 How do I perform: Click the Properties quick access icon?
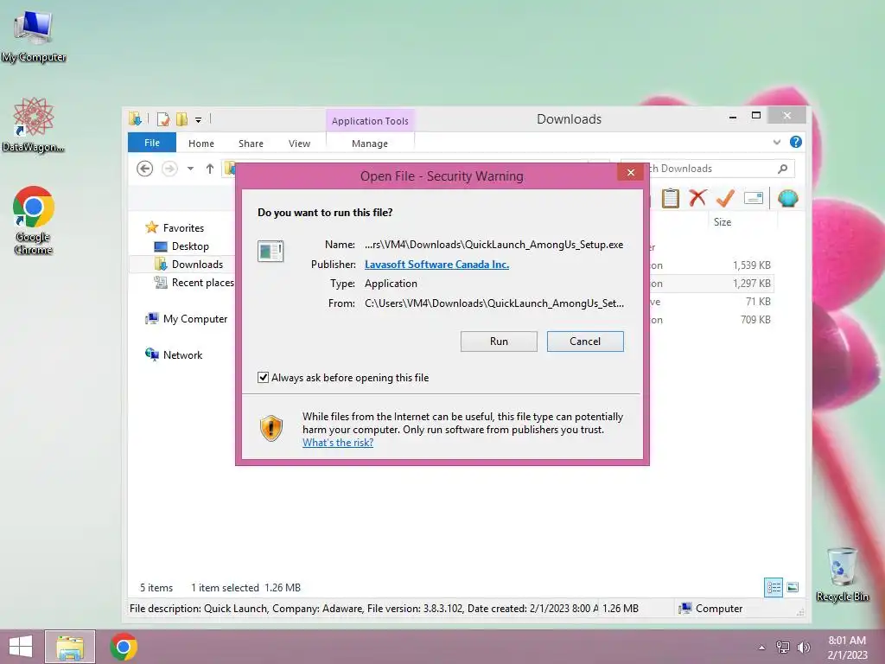pyautogui.click(x=163, y=119)
